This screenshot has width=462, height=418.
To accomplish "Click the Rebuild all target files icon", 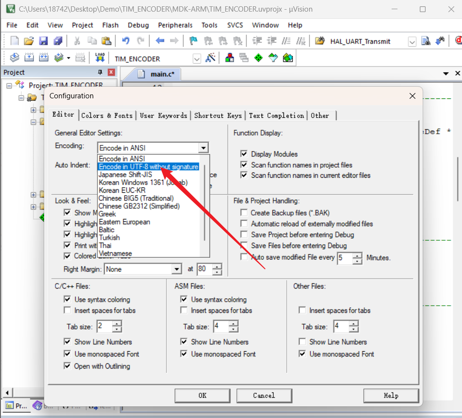I will [44, 58].
